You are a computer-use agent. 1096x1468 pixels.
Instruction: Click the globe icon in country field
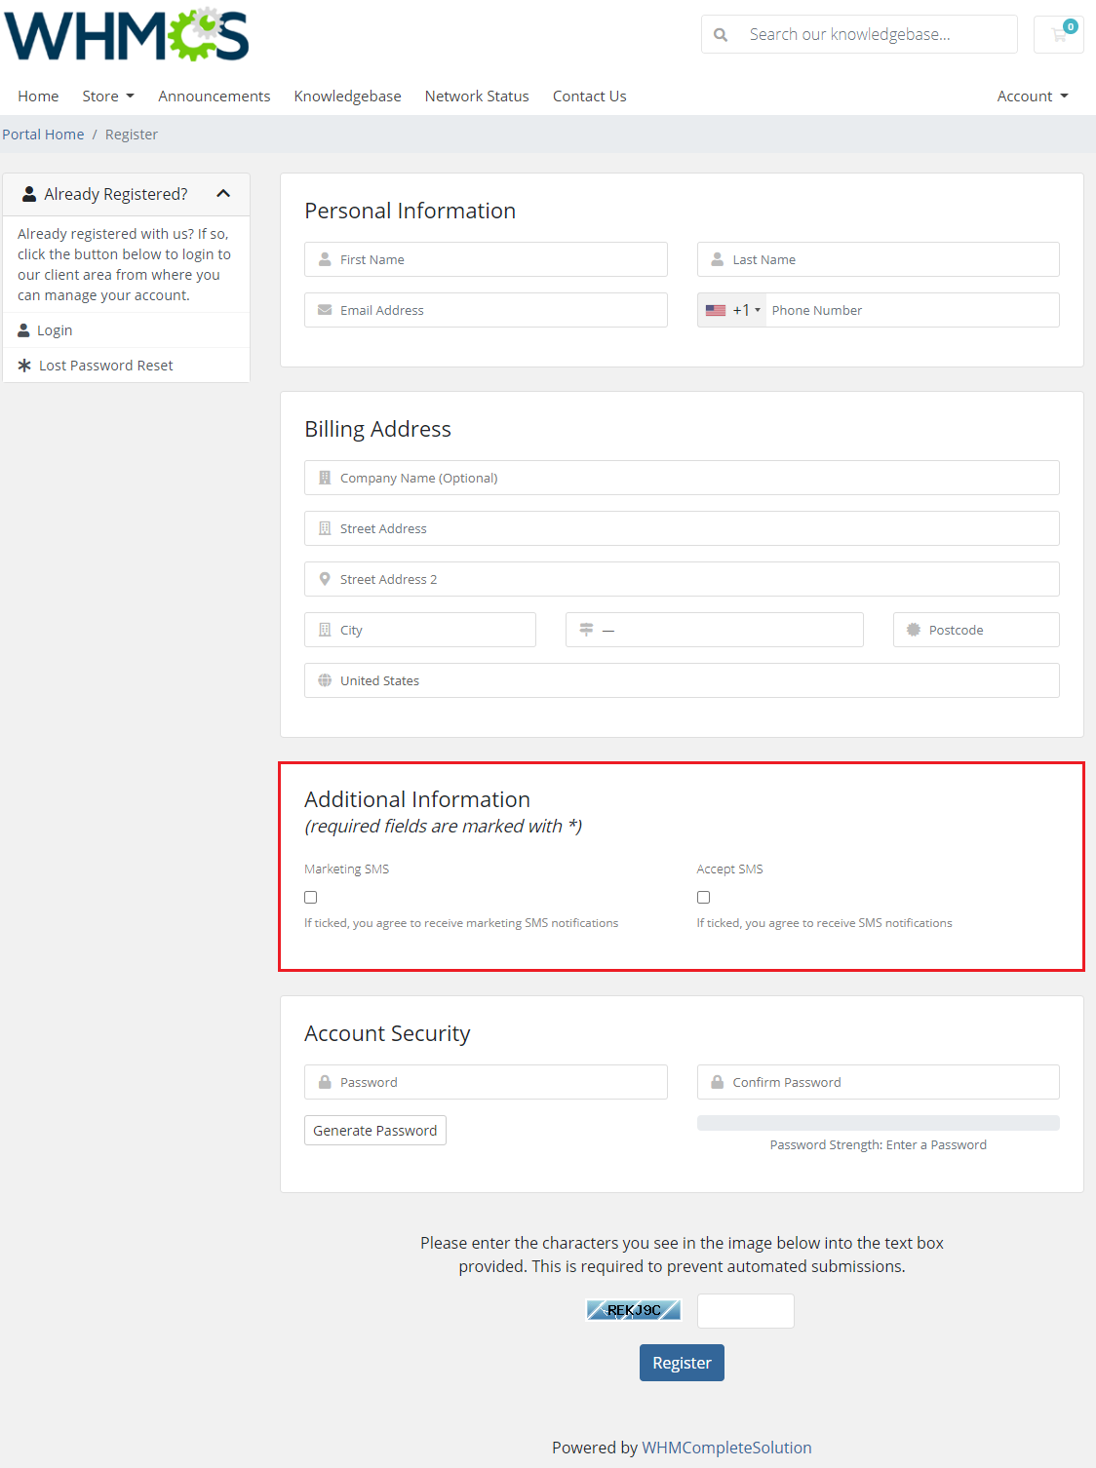[x=325, y=680]
